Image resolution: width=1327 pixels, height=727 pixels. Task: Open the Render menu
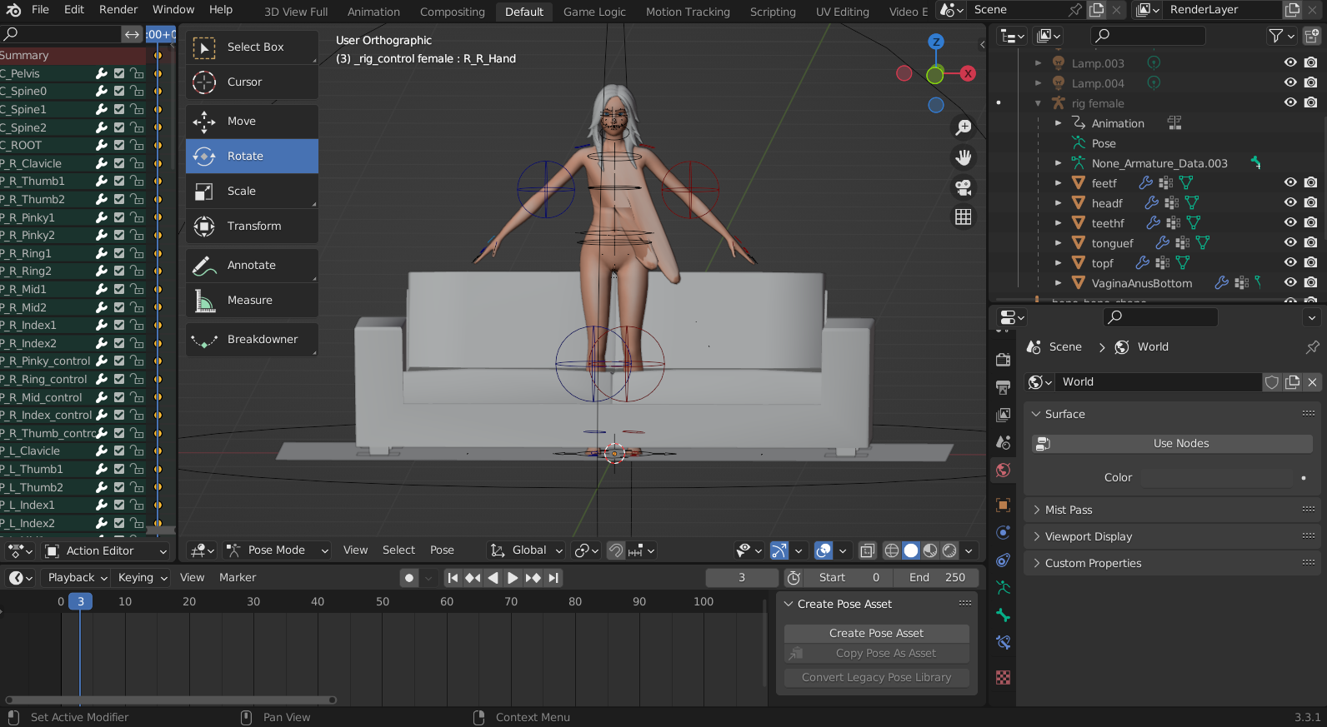click(x=118, y=10)
